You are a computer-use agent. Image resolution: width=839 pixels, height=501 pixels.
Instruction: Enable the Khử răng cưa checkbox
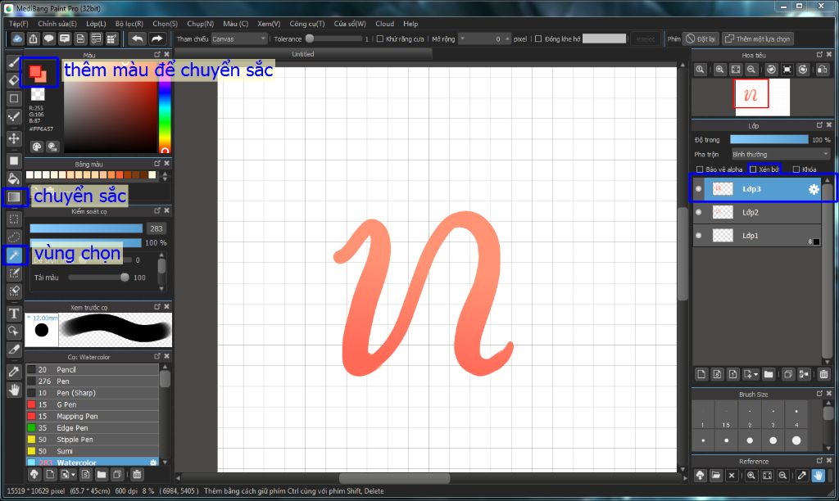[x=380, y=39]
